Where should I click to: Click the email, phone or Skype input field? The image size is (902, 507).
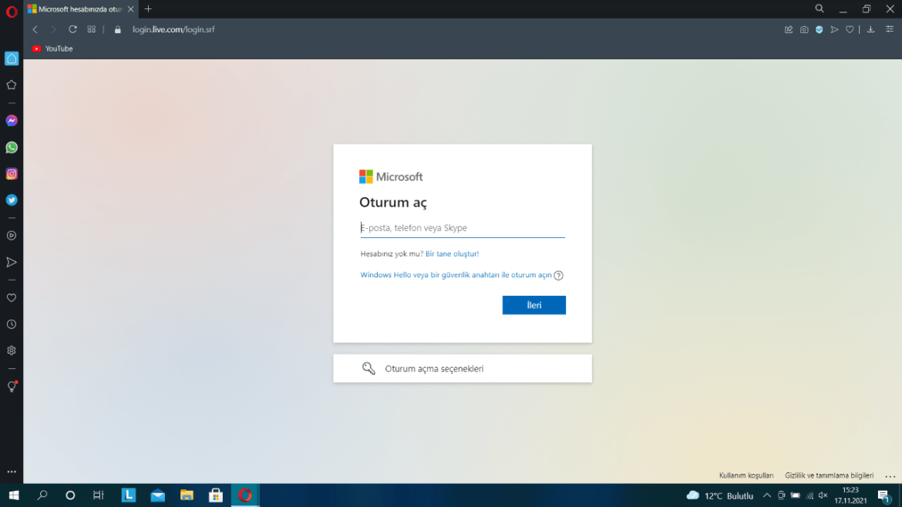point(461,227)
